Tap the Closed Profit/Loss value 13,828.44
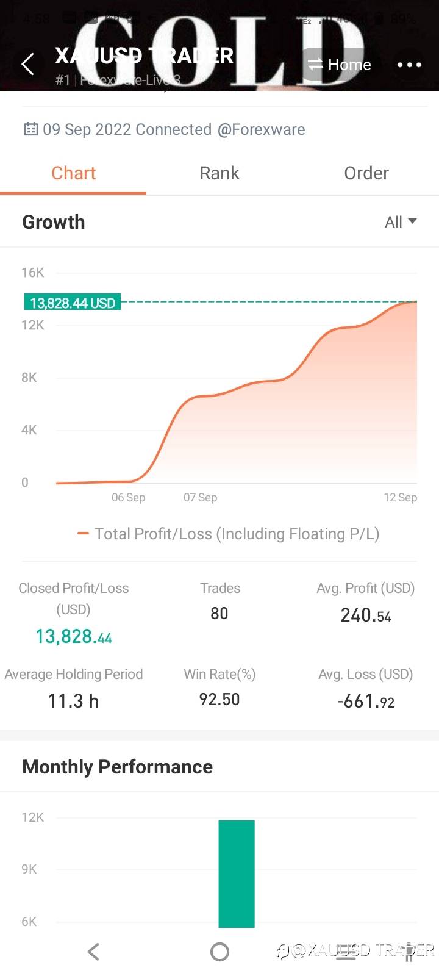Screen dimensions: 439x976 (x=74, y=636)
